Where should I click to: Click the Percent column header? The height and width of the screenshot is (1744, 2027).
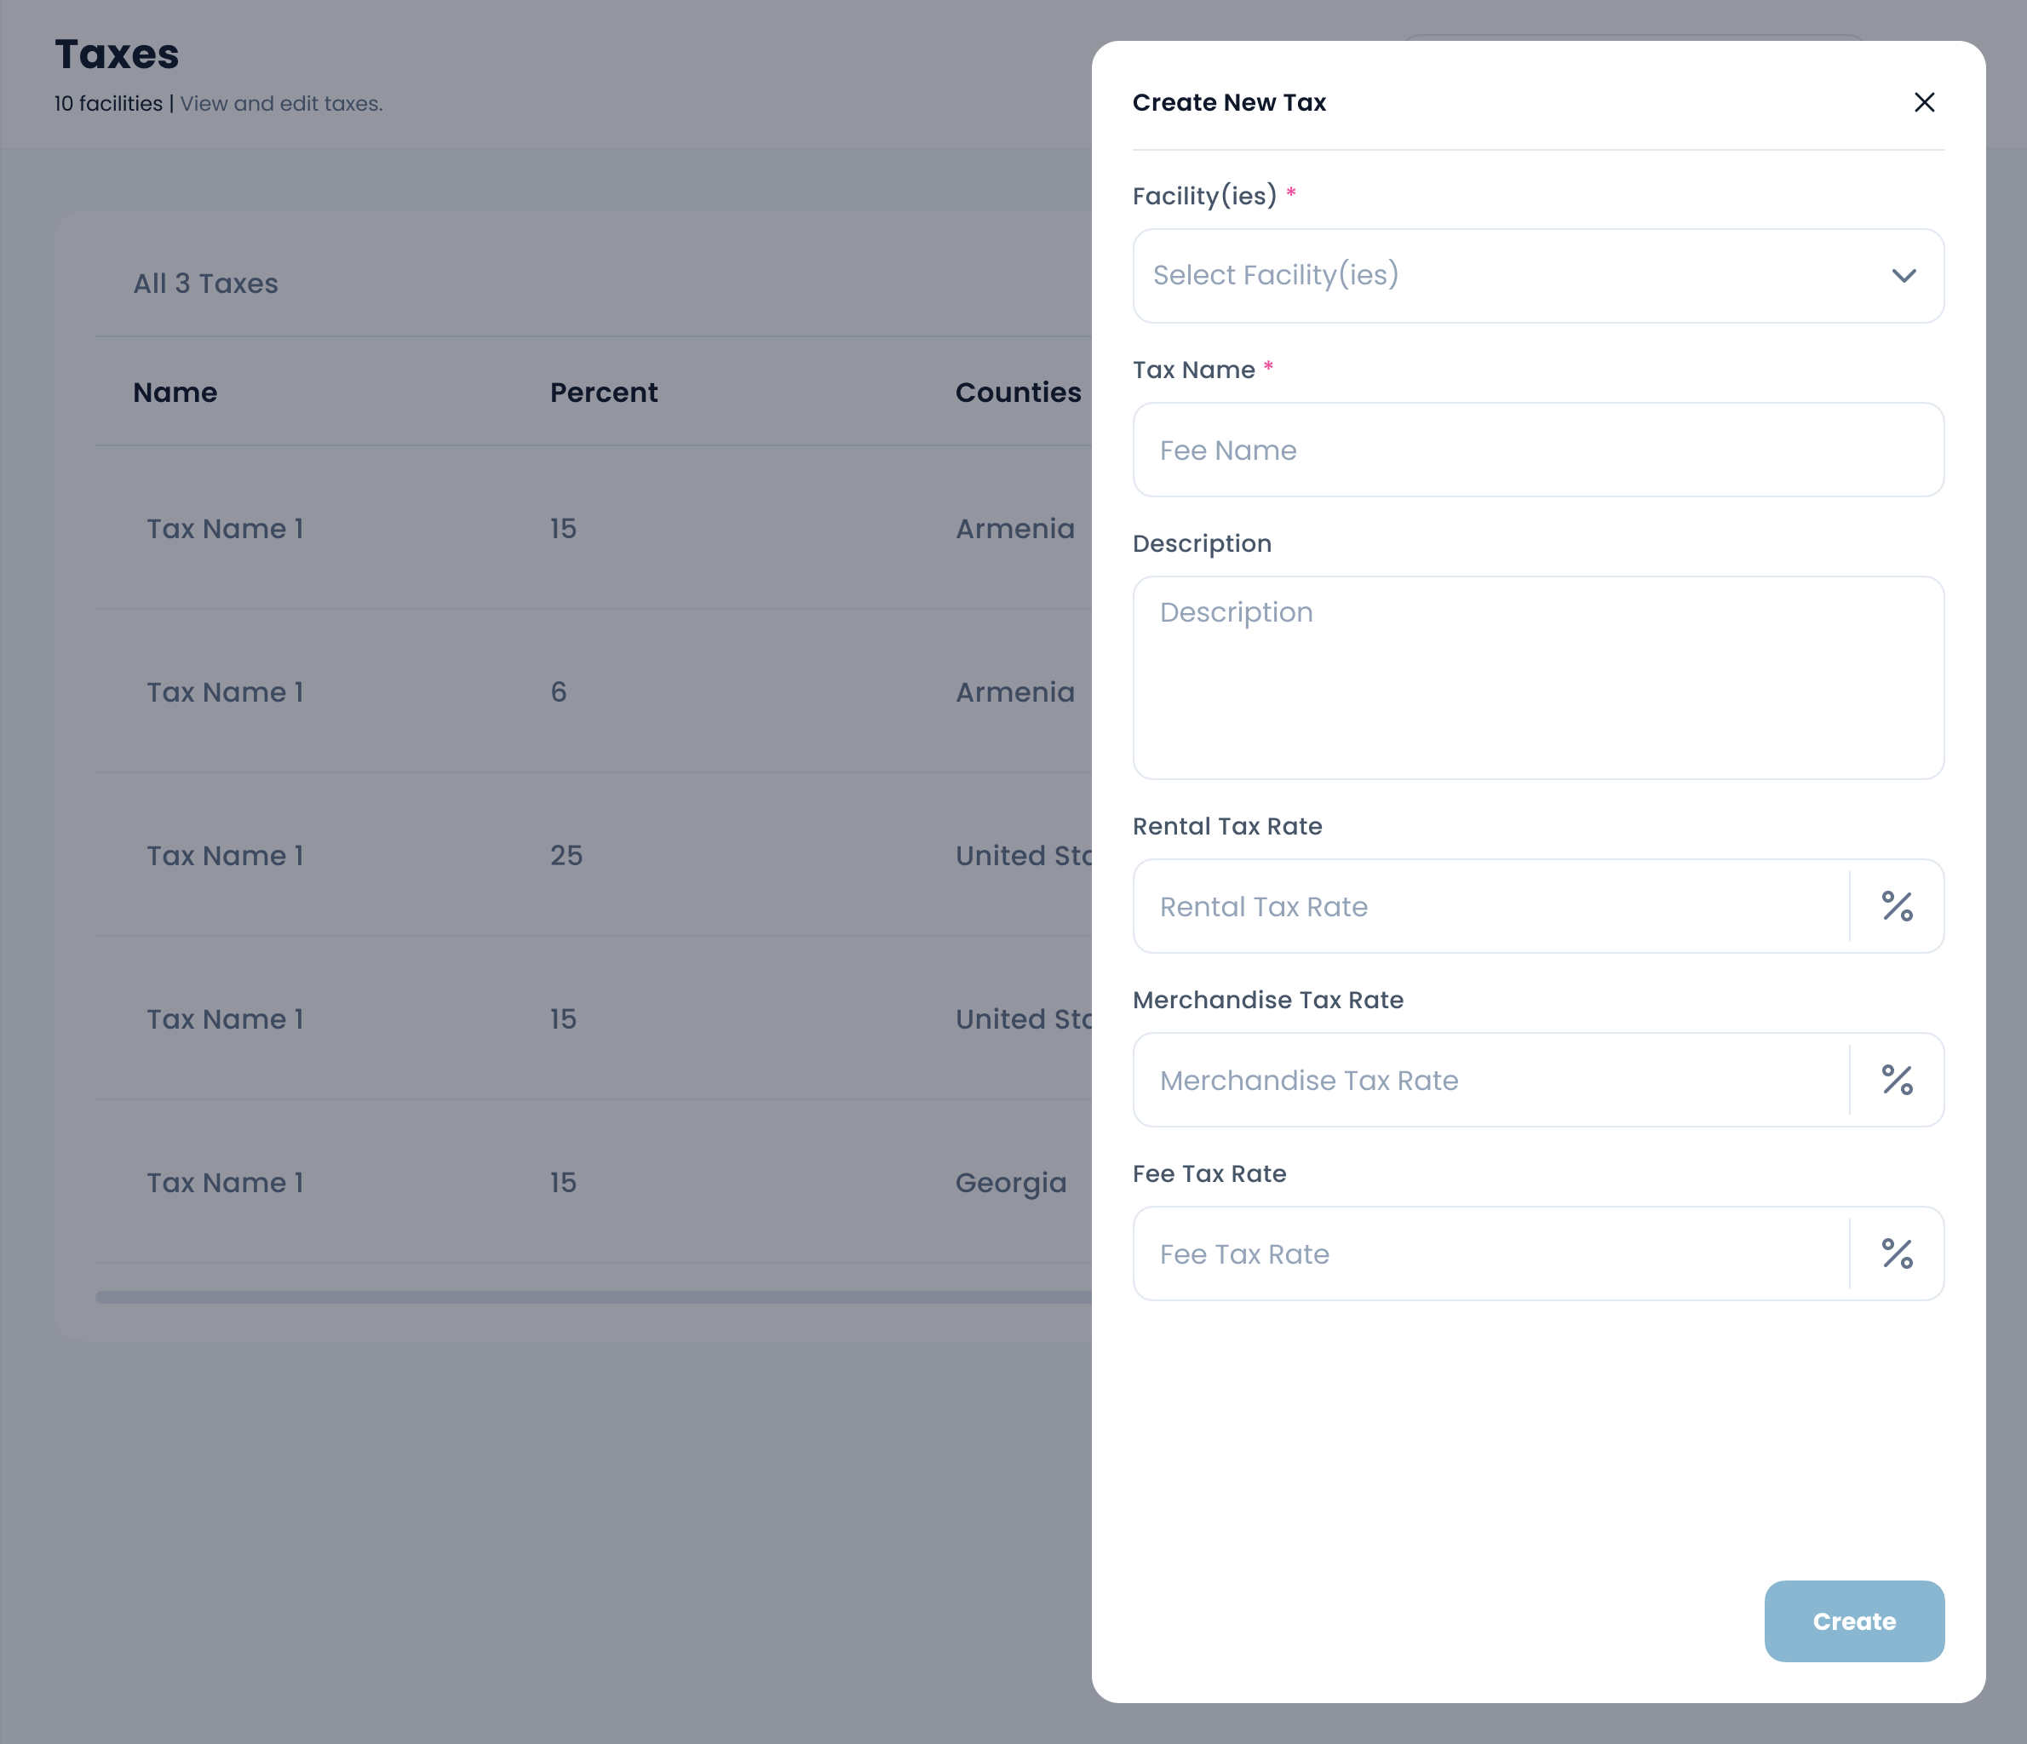click(x=603, y=393)
